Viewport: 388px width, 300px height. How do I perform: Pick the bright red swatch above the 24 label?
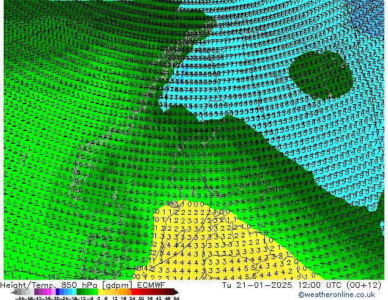click(133, 292)
